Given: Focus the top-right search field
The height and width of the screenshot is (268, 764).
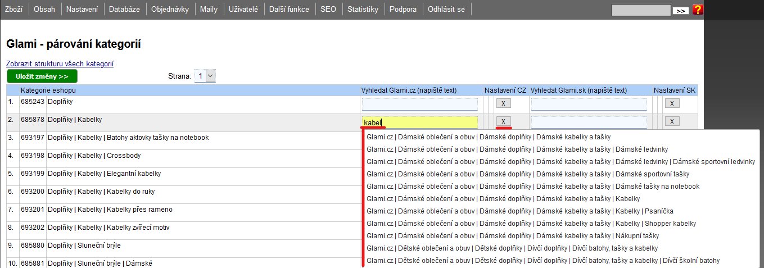Looking at the screenshot, I should (641, 10).
